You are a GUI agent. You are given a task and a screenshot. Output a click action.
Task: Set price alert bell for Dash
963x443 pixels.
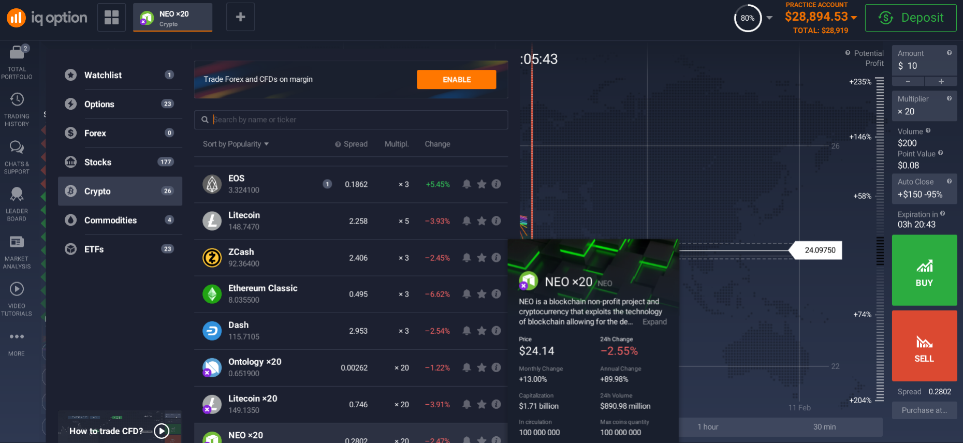point(466,330)
